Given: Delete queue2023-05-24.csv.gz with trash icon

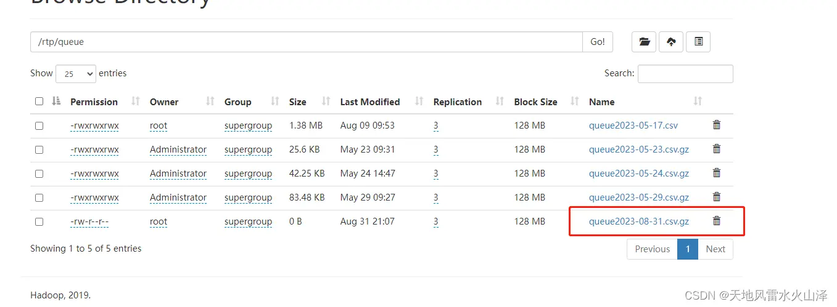Looking at the screenshot, I should (x=717, y=173).
